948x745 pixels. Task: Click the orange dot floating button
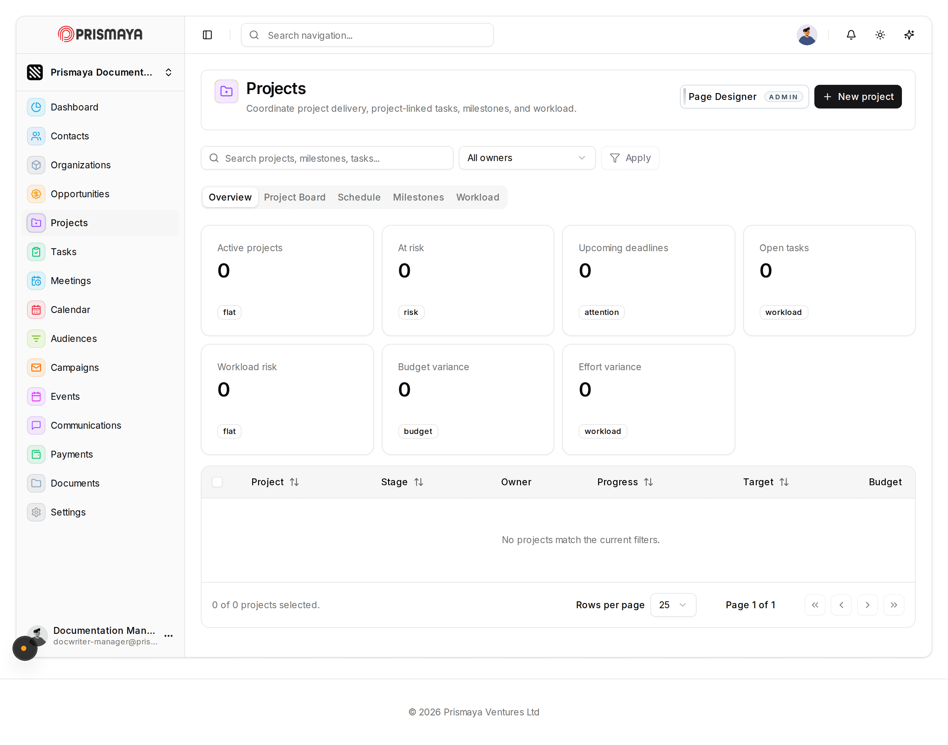tap(24, 648)
